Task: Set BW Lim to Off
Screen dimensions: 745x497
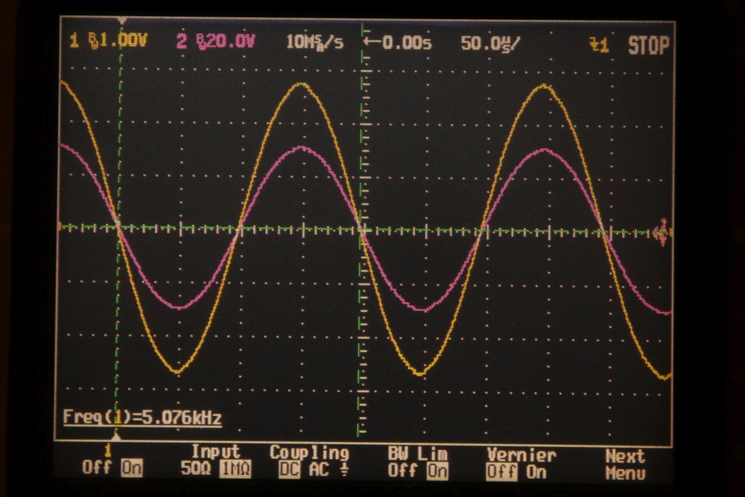Action: tap(402, 471)
